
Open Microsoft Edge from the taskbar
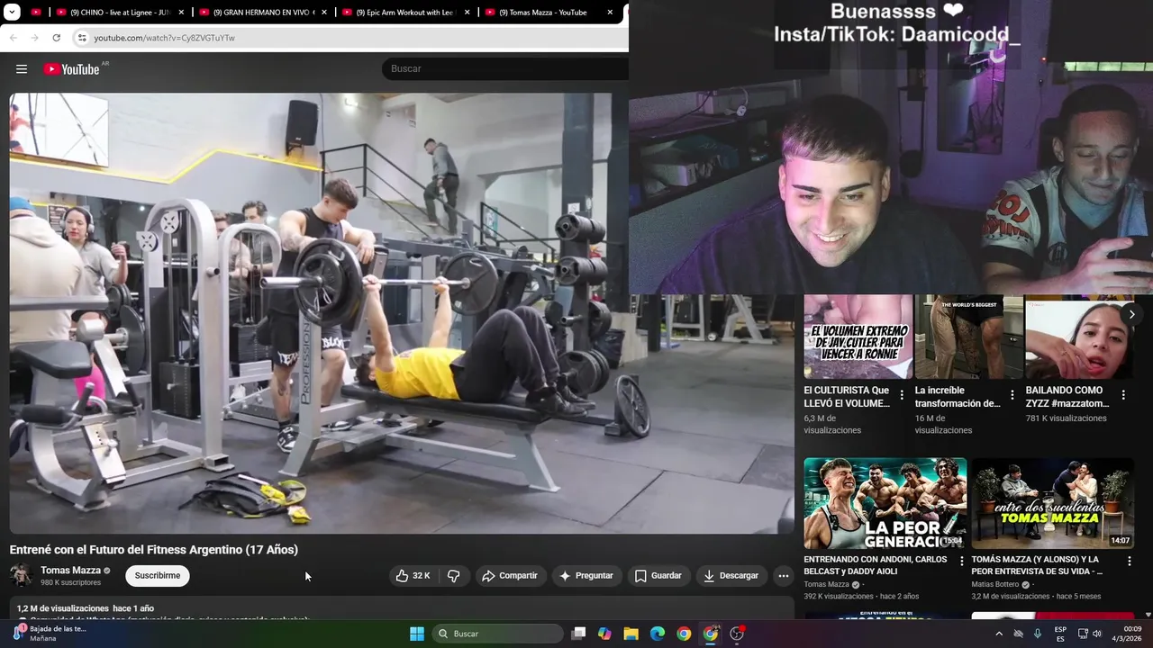point(658,634)
